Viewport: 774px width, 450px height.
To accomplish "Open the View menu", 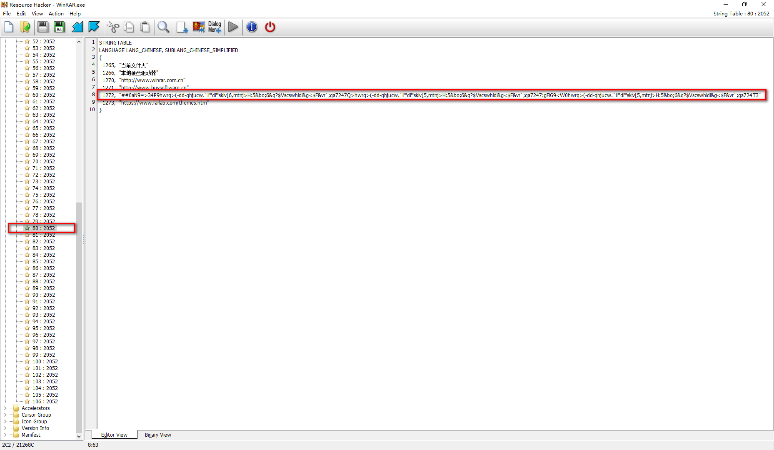I will [x=37, y=13].
